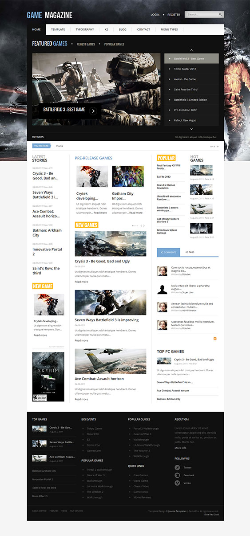This screenshot has height=536, width=250.
Task: Click the Game Magazine logo
Action: 49,15
